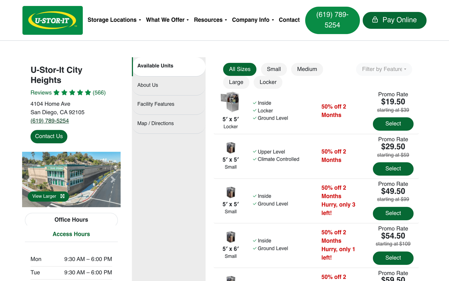Expand the Company Info menu
The height and width of the screenshot is (281, 449).
coord(253,20)
